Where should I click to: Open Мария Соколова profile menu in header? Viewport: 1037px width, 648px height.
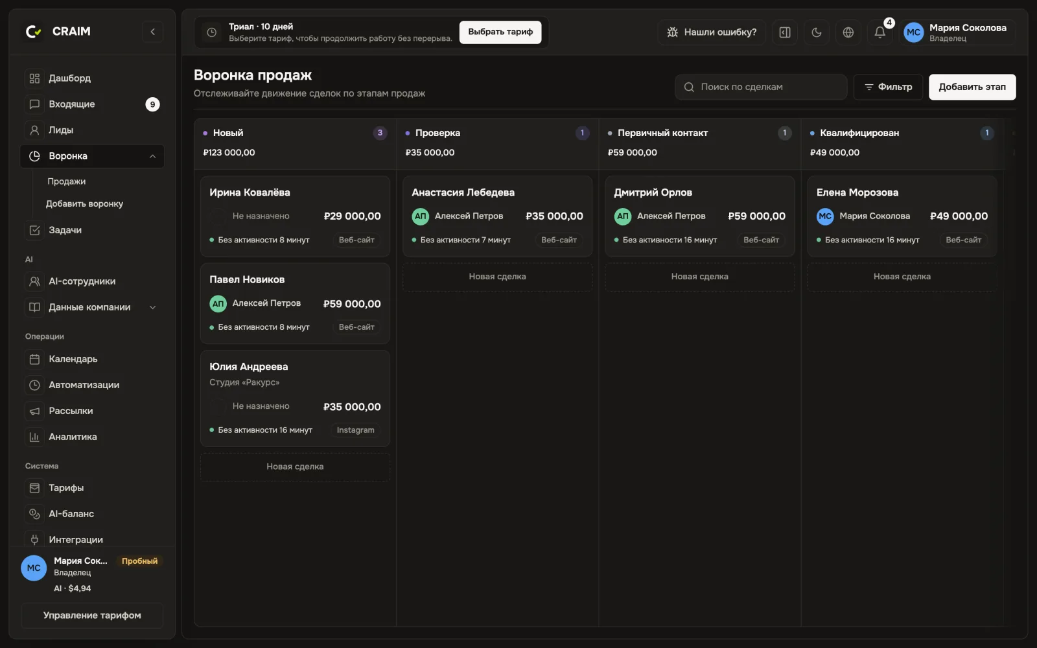point(957,32)
